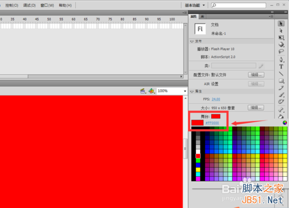This screenshot has width=289, height=208.
Task: Select the Bone tool
Action: (x=281, y=109)
